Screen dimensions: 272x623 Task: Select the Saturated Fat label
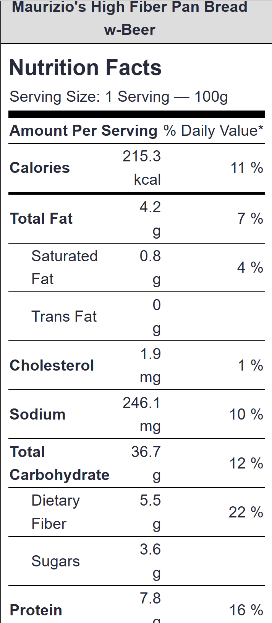pyautogui.click(x=64, y=267)
